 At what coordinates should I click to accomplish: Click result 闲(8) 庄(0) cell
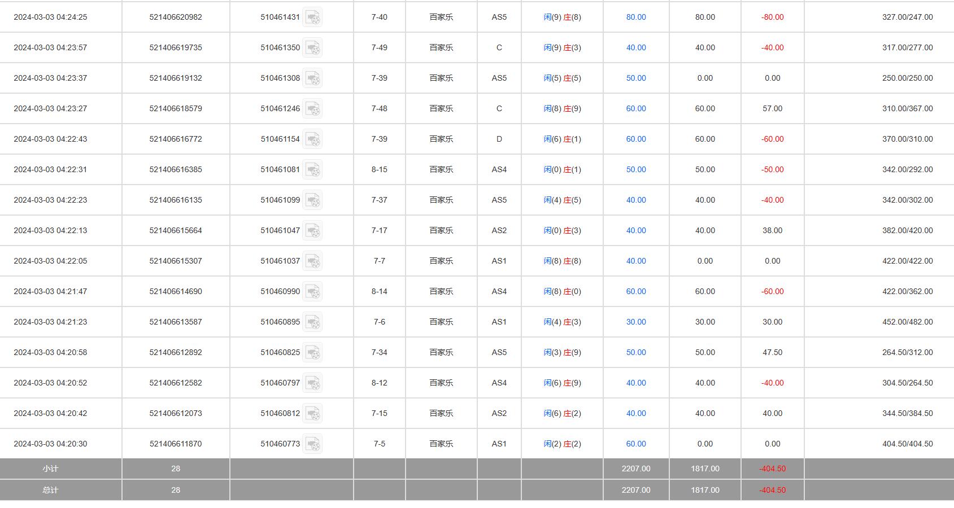562,291
